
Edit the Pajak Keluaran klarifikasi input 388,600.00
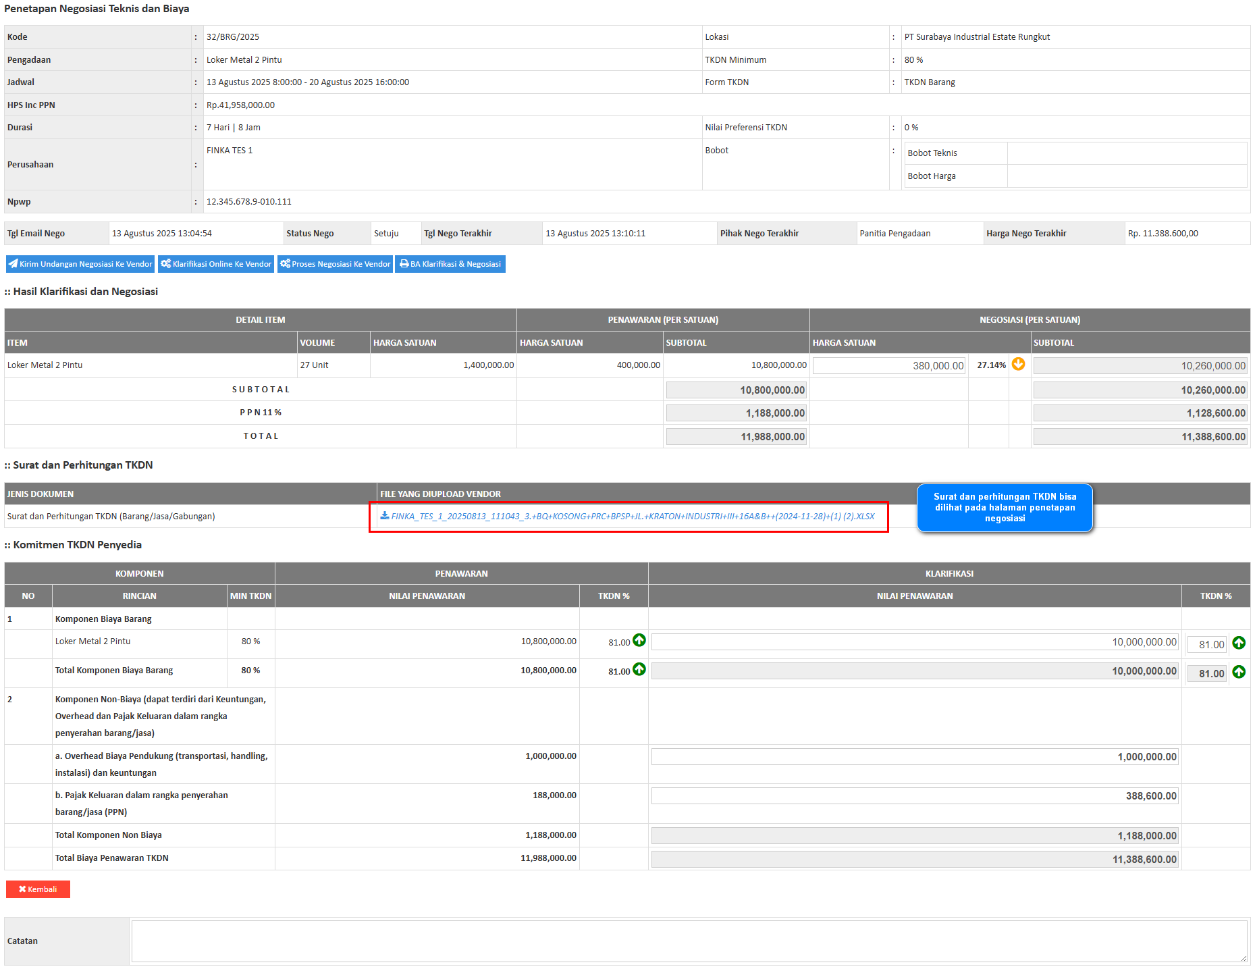point(914,796)
